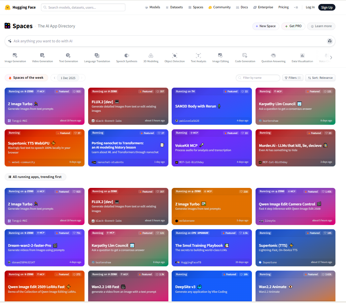Click the Spaces colorful grid logo
The image size is (346, 303).
8,26
